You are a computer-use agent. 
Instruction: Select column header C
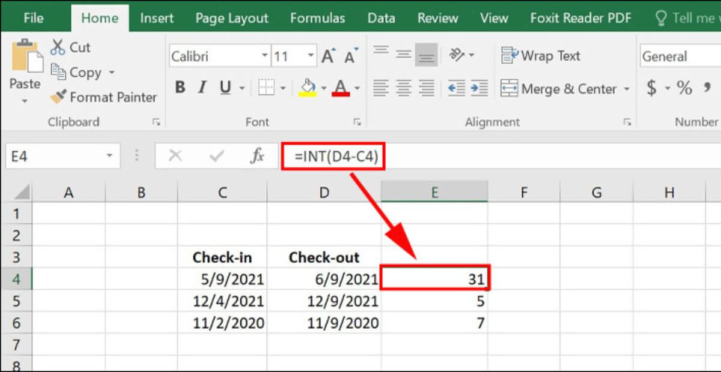[222, 193]
